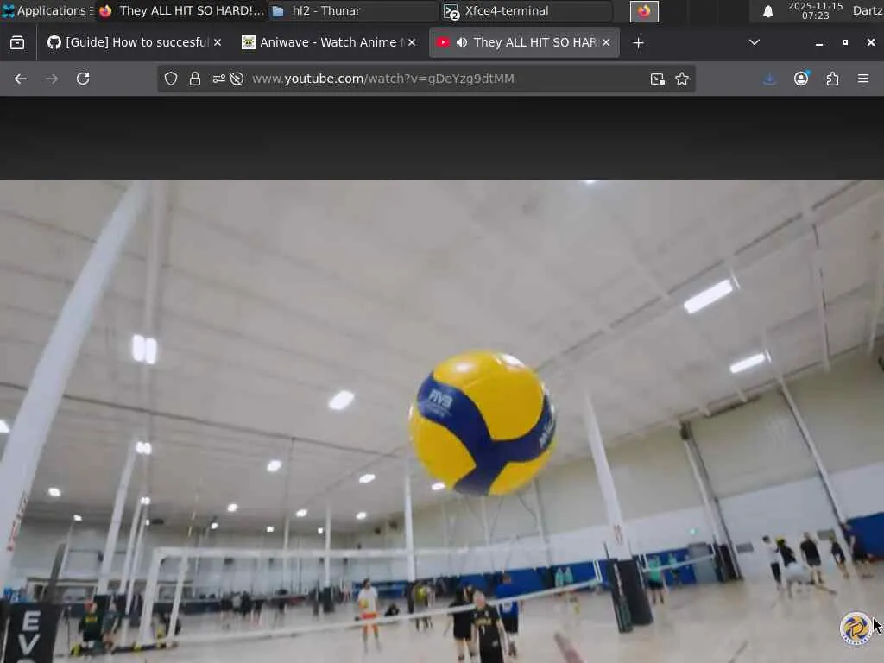The width and height of the screenshot is (884, 663).
Task: Click the blocked autoplay icon in the address bar
Action: 237,79
